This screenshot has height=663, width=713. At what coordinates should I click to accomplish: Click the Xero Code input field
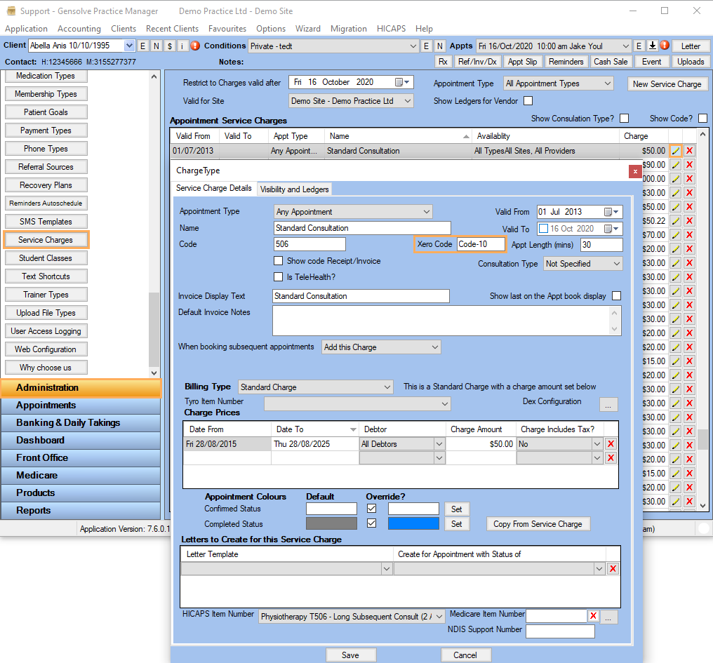pos(480,244)
